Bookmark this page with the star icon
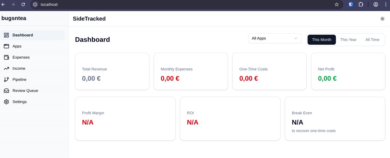 tap(337, 5)
